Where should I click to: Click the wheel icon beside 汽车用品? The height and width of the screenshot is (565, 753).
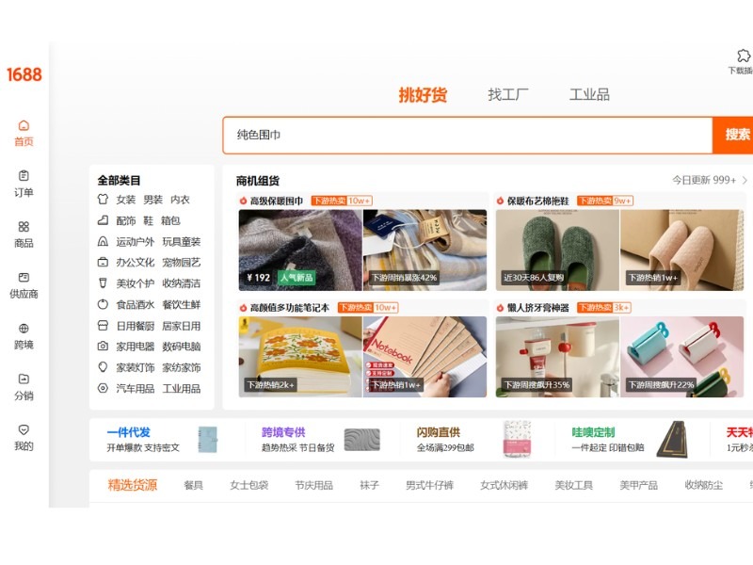[103, 388]
